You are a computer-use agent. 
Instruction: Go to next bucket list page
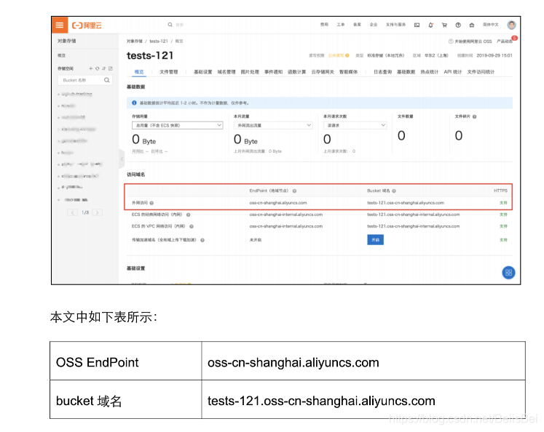click(x=98, y=212)
